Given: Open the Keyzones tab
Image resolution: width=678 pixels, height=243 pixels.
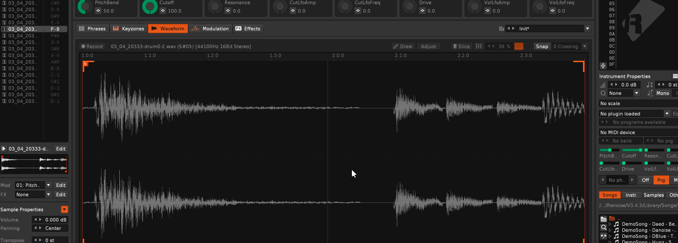Looking at the screenshot, I should click(128, 29).
